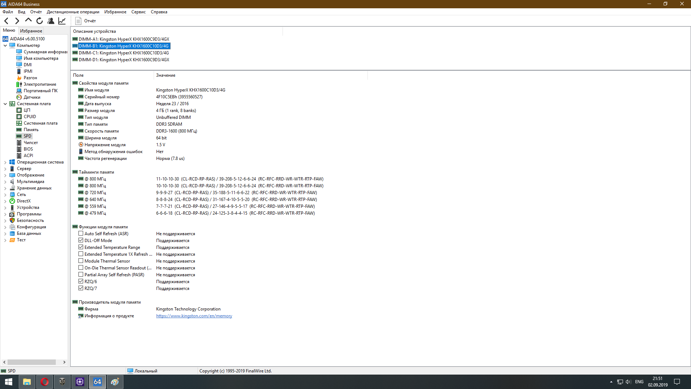Toggle Auto Self Refresh (ASR) checkbox
The image size is (691, 389).
(81, 233)
